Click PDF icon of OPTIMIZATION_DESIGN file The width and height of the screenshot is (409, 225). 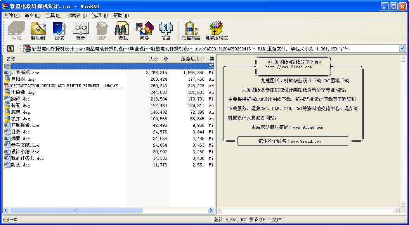(7, 86)
